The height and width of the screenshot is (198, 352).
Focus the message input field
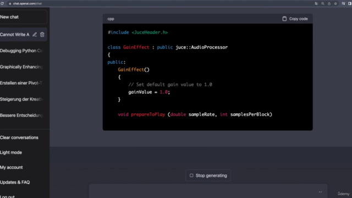tap(208, 191)
